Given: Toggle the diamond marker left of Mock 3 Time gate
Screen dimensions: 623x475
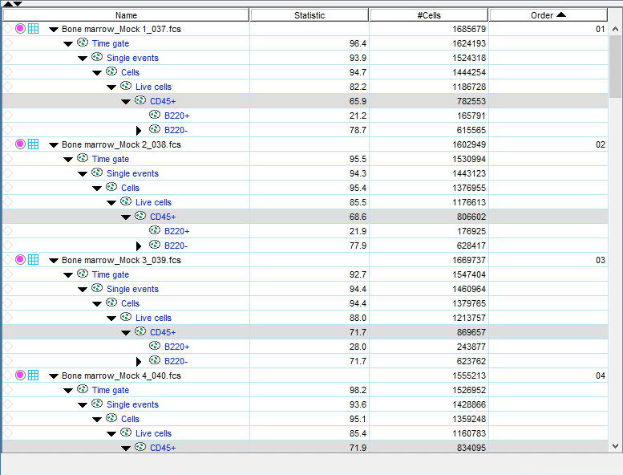Looking at the screenshot, I should pyautogui.click(x=7, y=274).
